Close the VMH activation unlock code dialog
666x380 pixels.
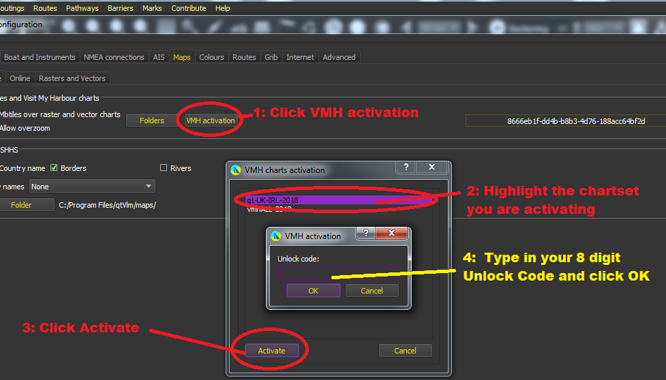392,234
